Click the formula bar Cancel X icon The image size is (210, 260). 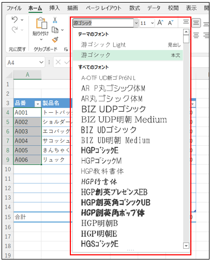click(58, 62)
